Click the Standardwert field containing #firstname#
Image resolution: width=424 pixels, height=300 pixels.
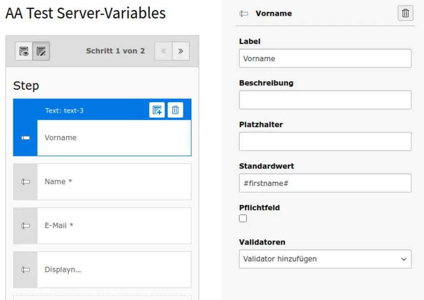coord(325,183)
